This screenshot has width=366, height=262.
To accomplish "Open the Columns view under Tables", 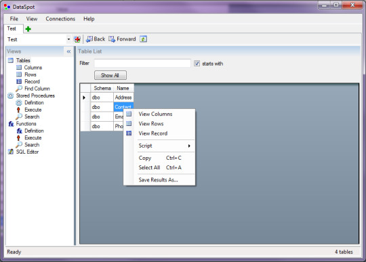I will [x=33, y=68].
